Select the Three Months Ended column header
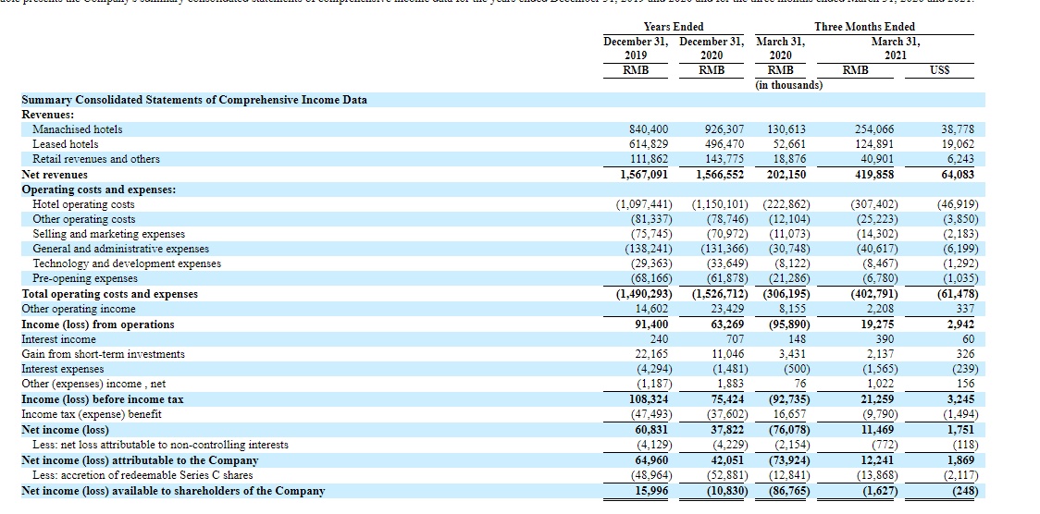The image size is (1040, 514). (x=864, y=27)
